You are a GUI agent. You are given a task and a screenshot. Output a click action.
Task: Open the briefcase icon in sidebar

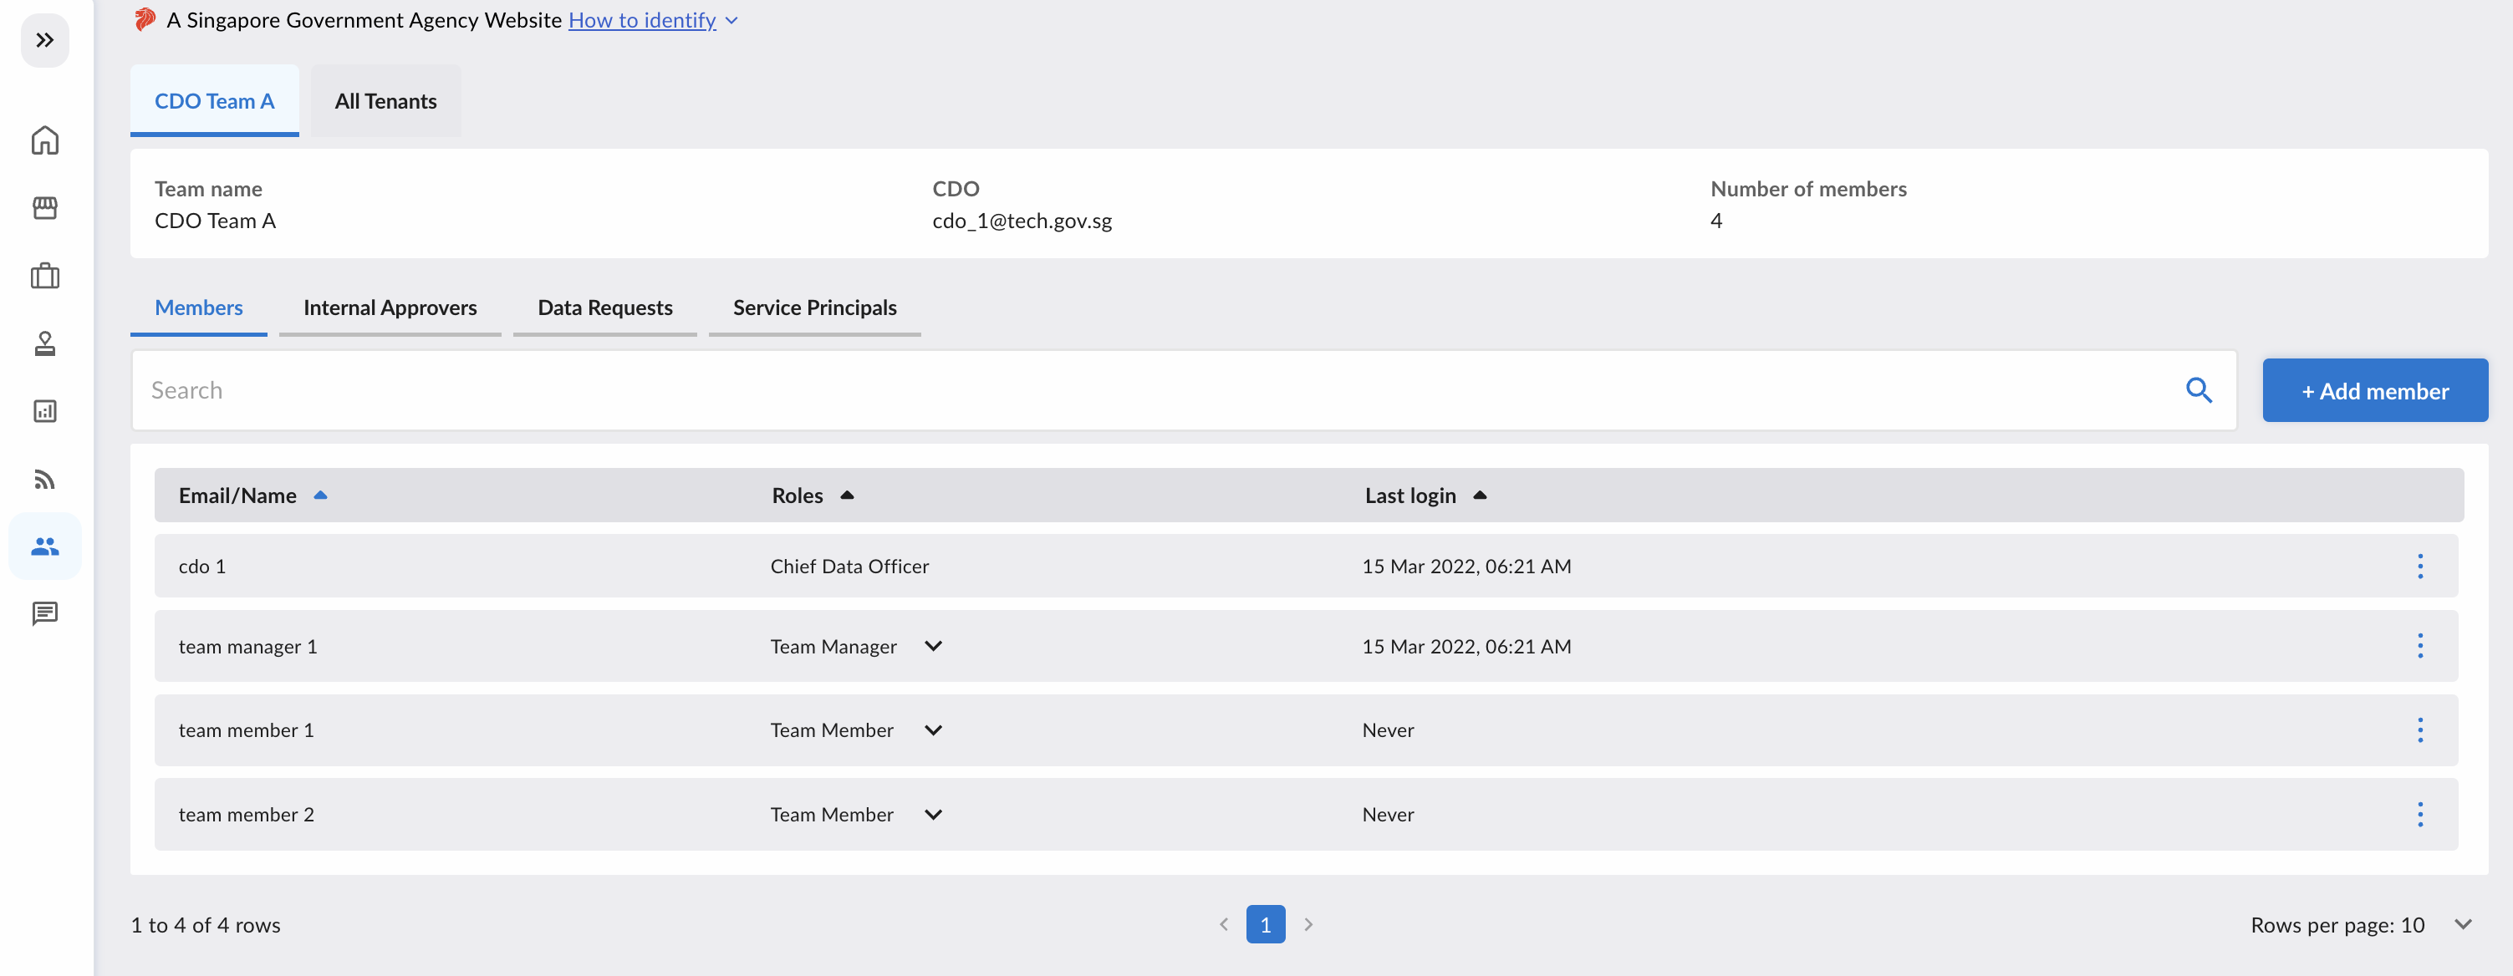click(45, 276)
